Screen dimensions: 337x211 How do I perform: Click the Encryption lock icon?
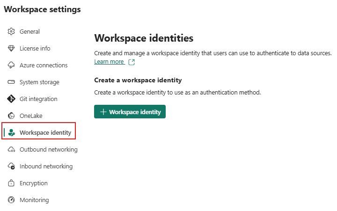click(x=11, y=183)
